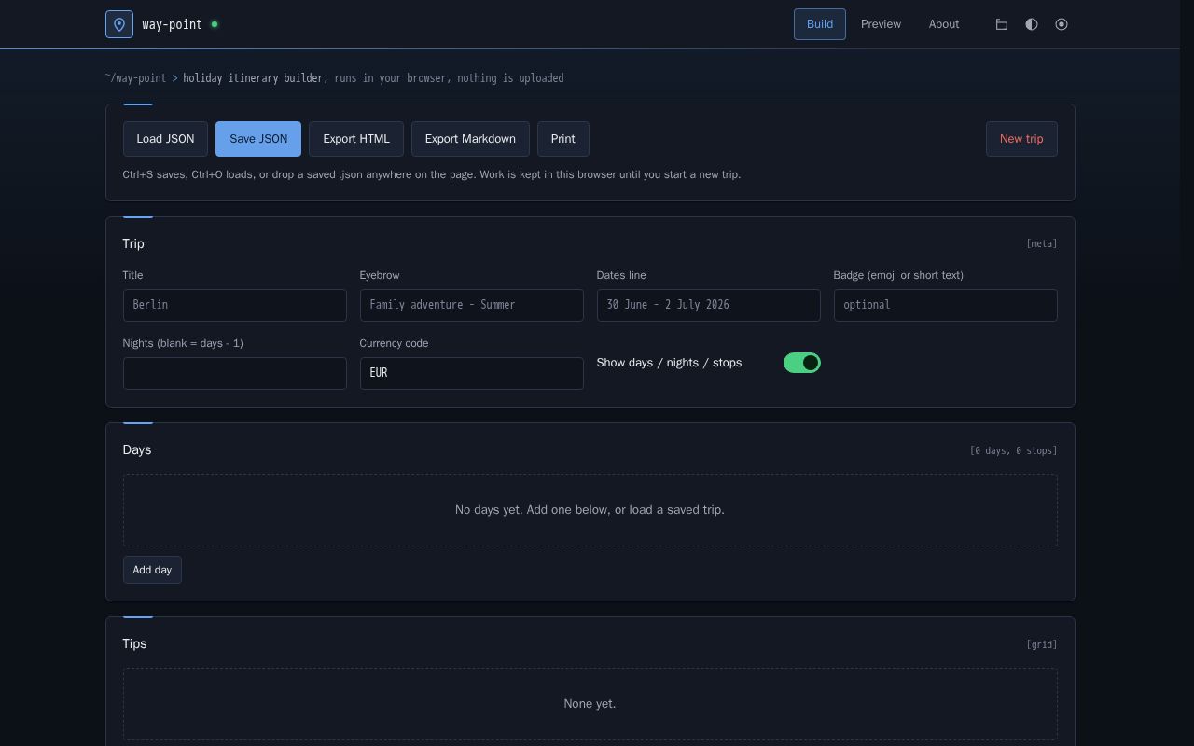Click the Tips section heading
Image resolution: width=1194 pixels, height=746 pixels.
tap(134, 643)
